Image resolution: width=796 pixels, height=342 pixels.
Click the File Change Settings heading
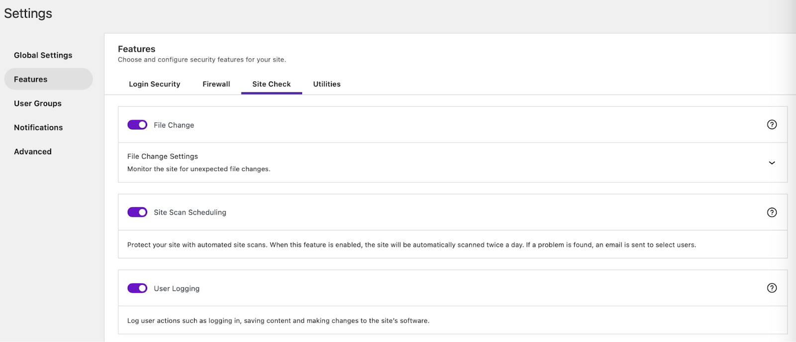click(163, 156)
